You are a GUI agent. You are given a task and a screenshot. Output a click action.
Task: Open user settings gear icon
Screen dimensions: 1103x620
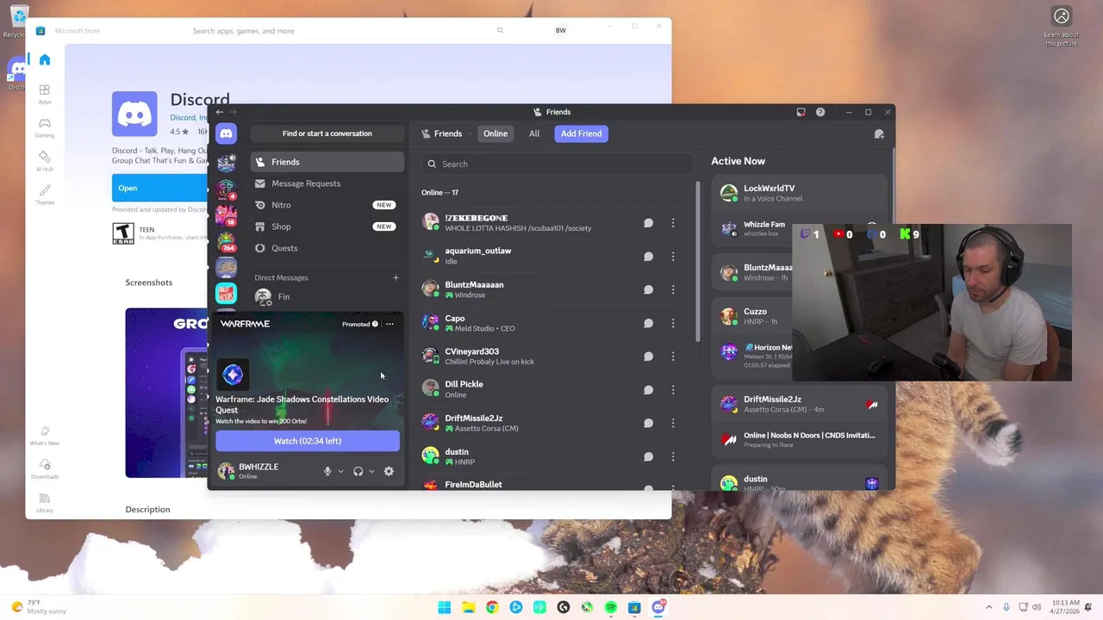(389, 471)
